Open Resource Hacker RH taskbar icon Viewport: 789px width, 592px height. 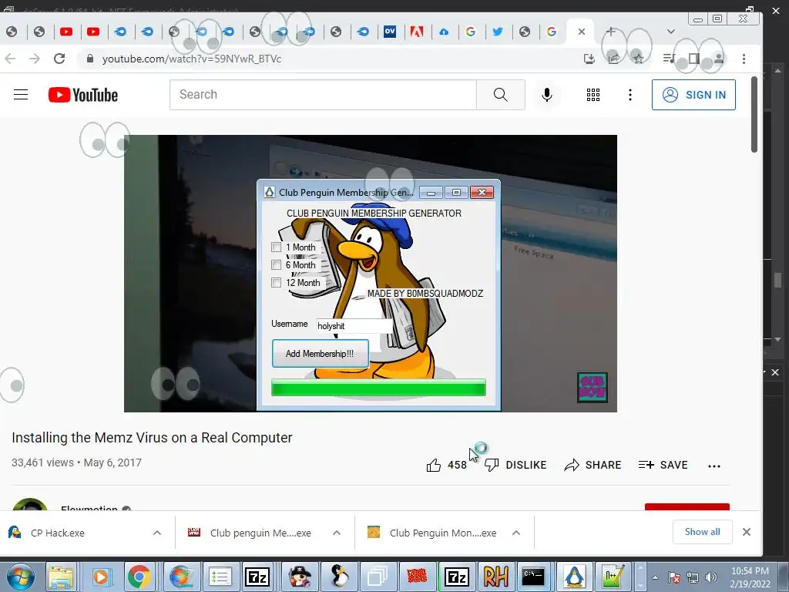[x=495, y=577]
